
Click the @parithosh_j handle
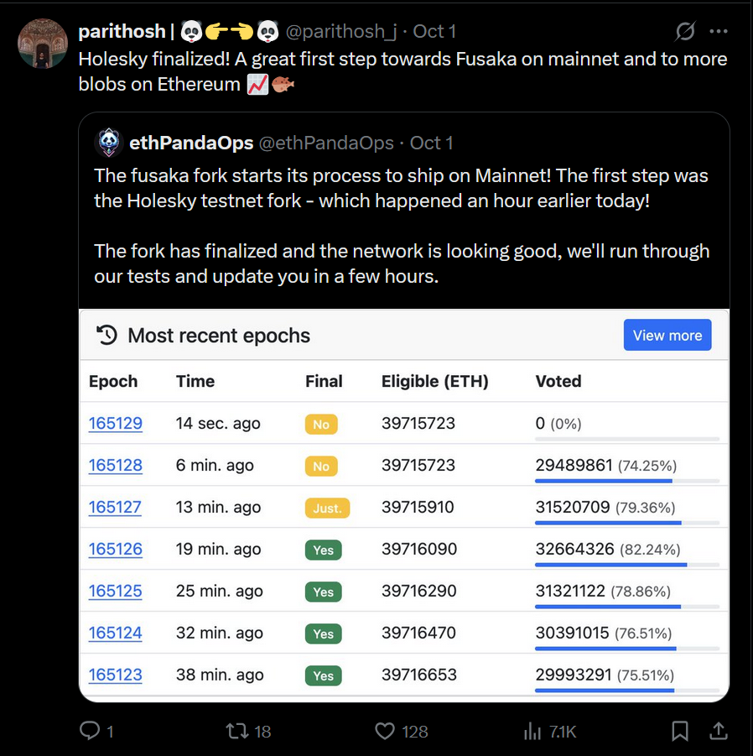point(341,32)
